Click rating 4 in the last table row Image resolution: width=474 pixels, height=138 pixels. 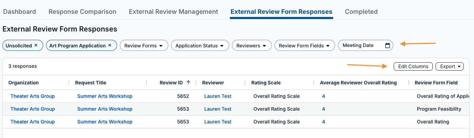tap(323, 122)
